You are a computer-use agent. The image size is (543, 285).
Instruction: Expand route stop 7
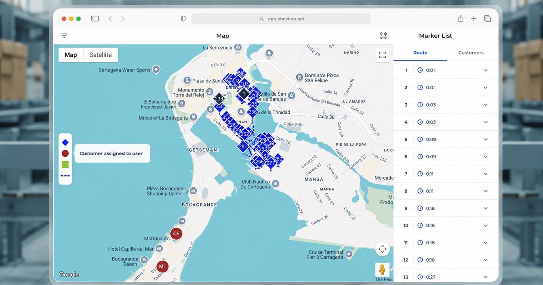tap(486, 174)
